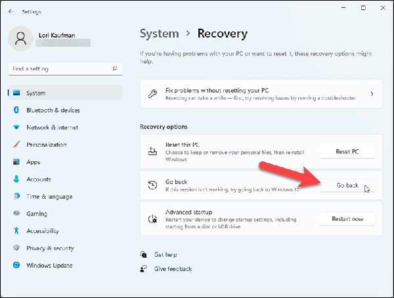Viewport: 394px width, 298px height.
Task: Click the Network & internet icon
Action: [x=16, y=128]
